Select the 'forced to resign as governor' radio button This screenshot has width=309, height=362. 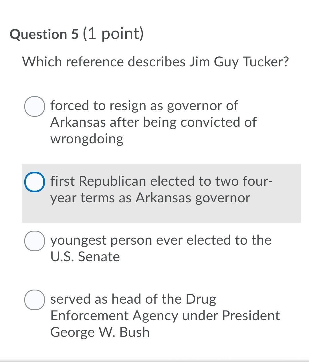tap(34, 106)
